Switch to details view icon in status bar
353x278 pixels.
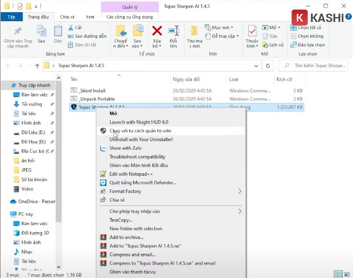pos(338,274)
